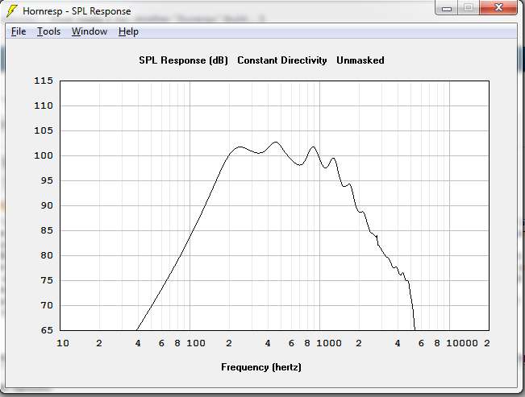Close the SPL Response window
The height and width of the screenshot is (397, 525).
[498, 8]
